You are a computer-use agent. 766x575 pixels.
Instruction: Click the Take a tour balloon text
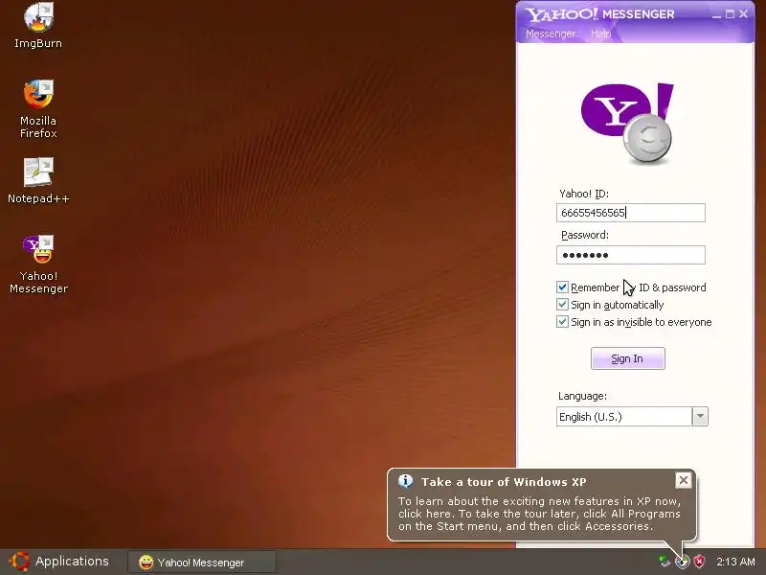pos(539,514)
